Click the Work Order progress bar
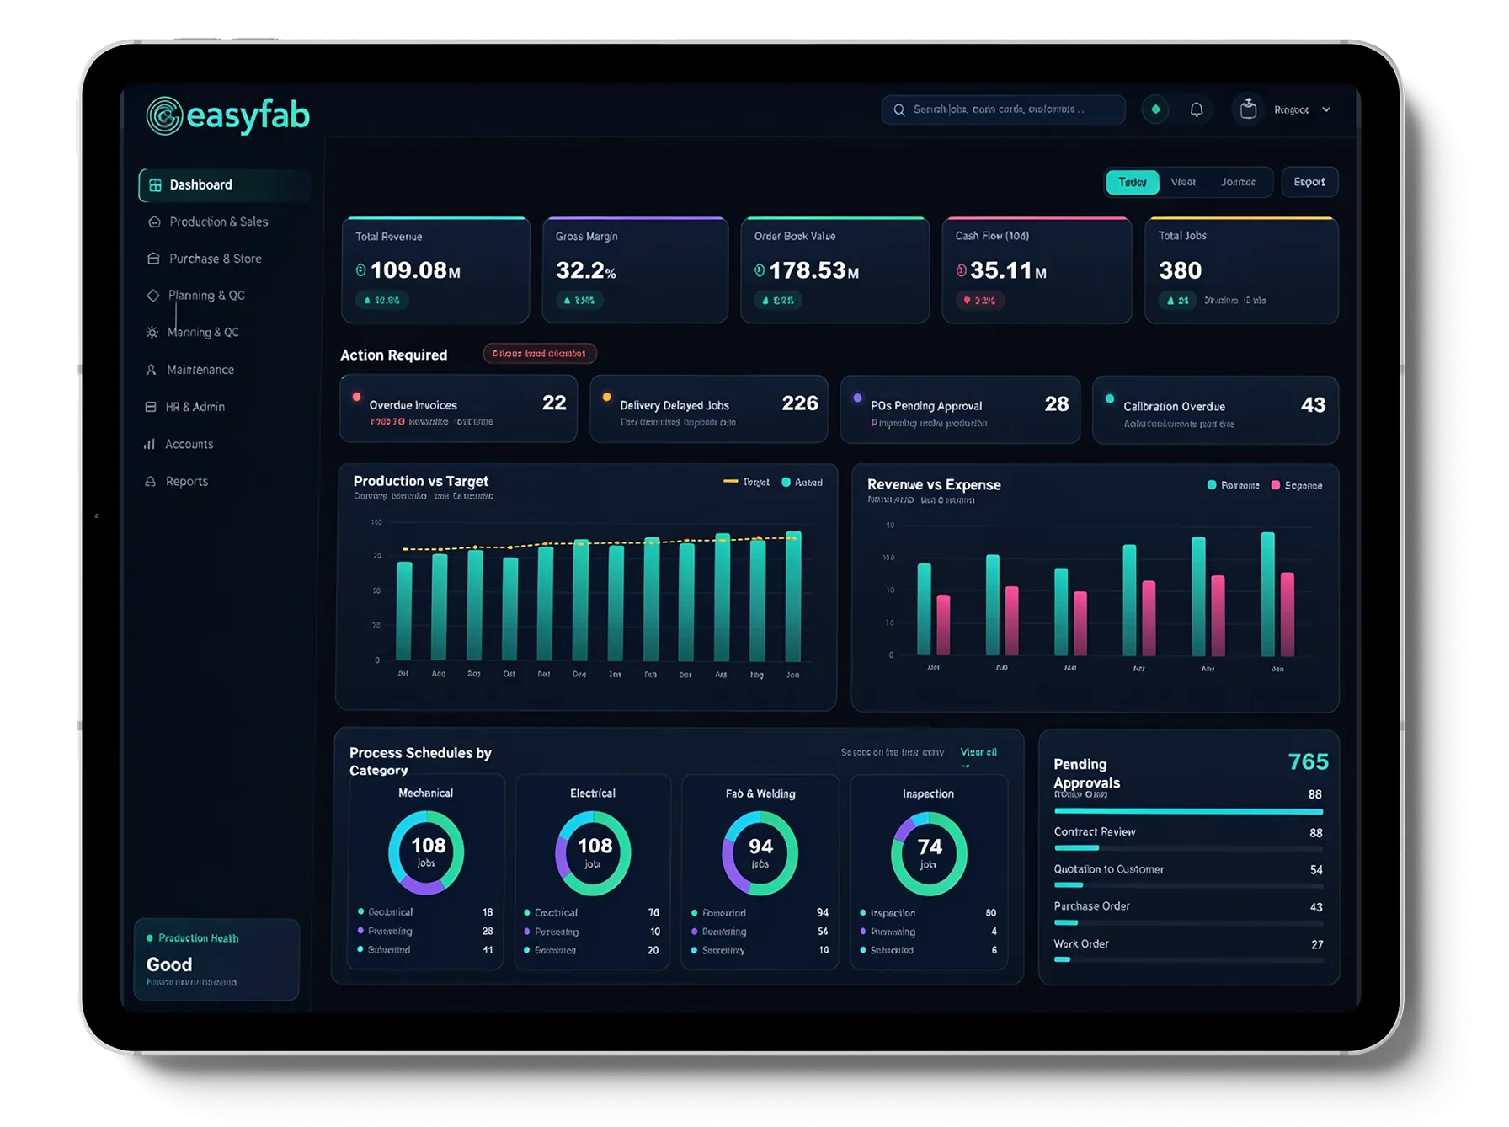The width and height of the screenshot is (1509, 1127). pos(1188,959)
